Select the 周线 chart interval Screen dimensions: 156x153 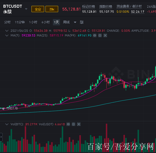click(66, 22)
